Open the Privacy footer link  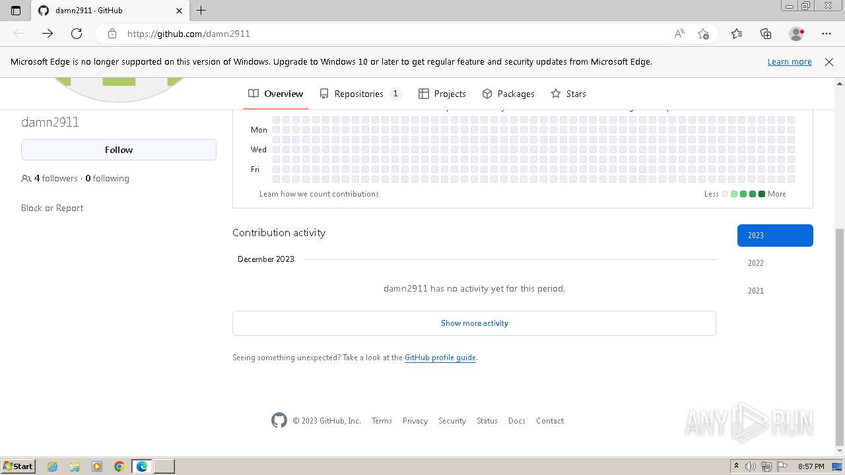point(415,421)
